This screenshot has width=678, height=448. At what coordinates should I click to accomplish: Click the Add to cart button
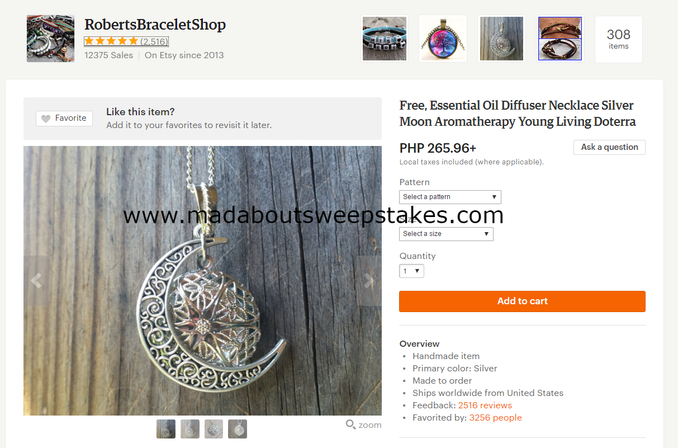(522, 301)
